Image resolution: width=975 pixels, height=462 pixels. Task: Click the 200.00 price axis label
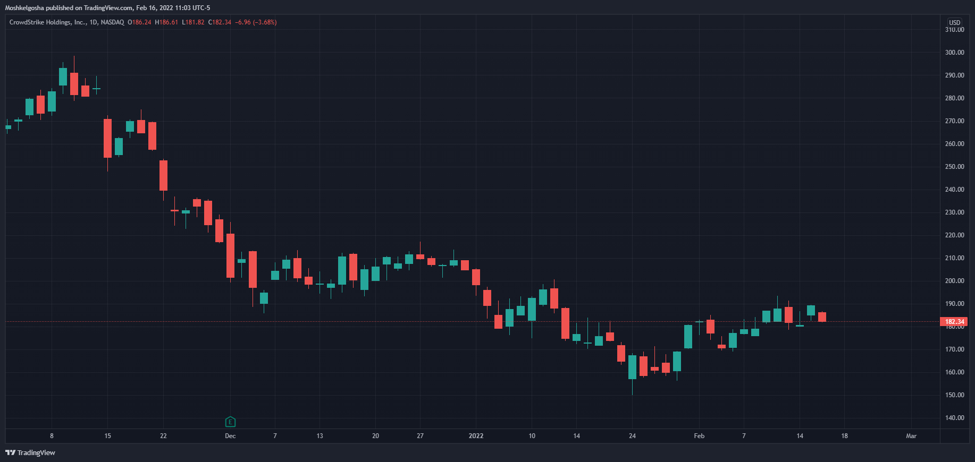click(x=954, y=281)
